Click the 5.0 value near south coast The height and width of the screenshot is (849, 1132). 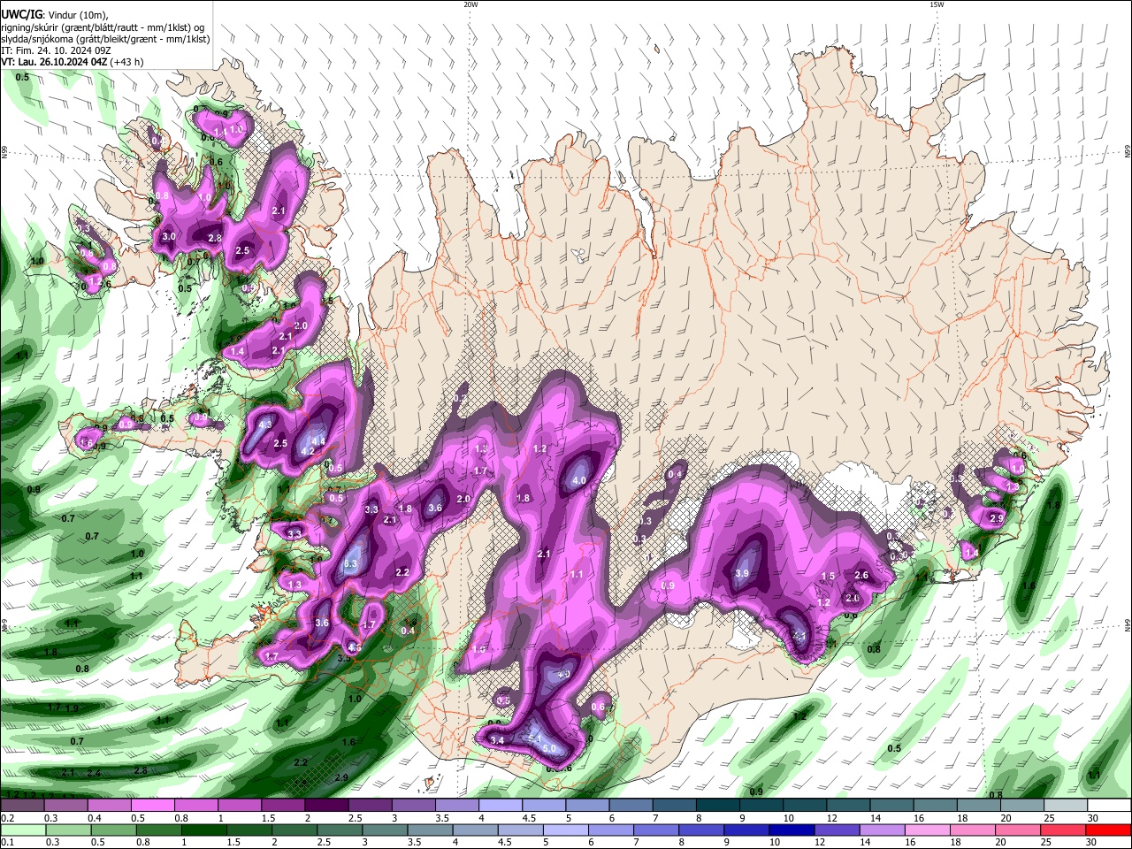click(x=549, y=749)
